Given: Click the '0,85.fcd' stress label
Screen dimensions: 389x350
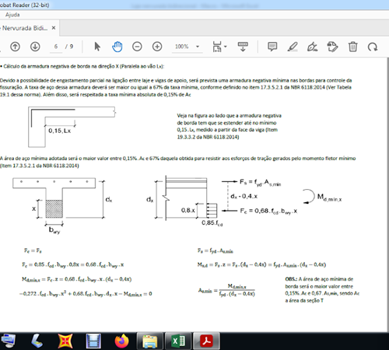Looking at the screenshot, I should (212, 223).
